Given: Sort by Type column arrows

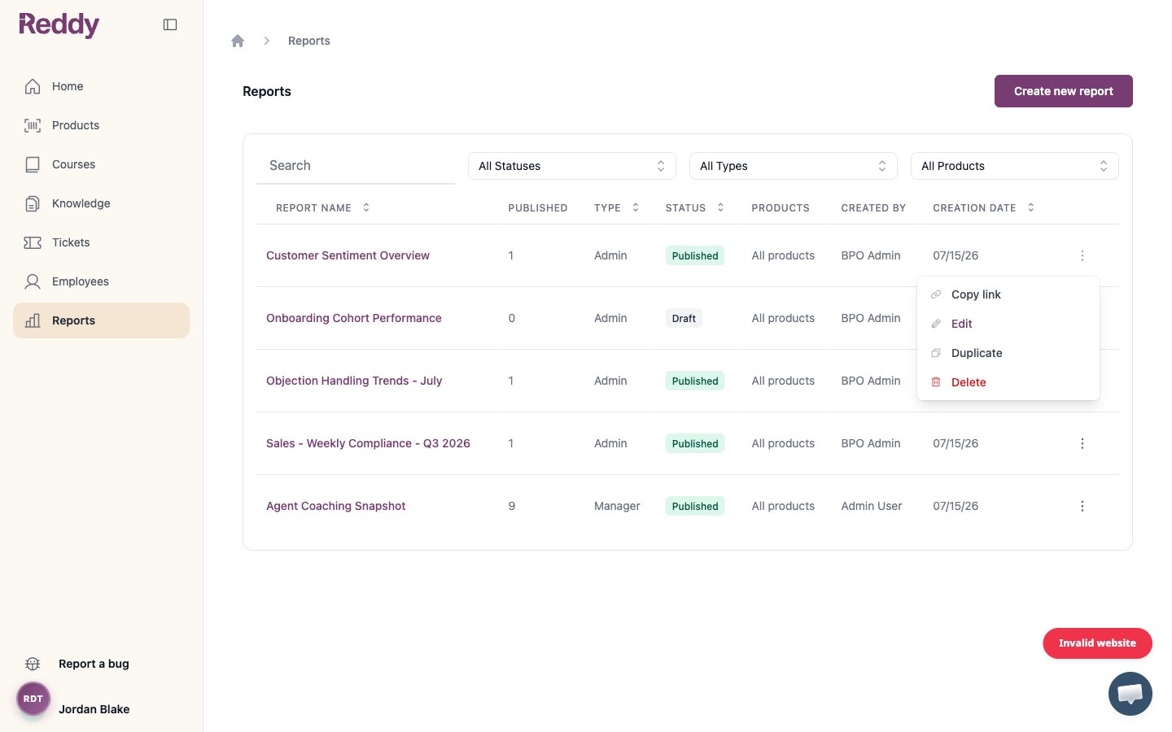Looking at the screenshot, I should point(636,207).
